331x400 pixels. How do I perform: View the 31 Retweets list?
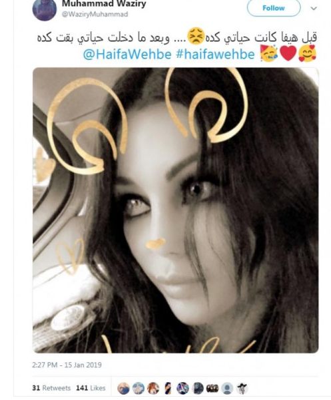click(x=51, y=388)
